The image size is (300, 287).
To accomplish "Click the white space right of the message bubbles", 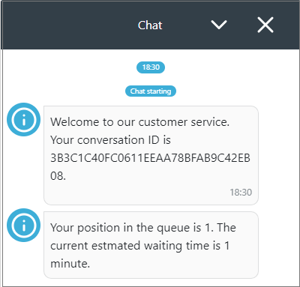I will pos(278,175).
